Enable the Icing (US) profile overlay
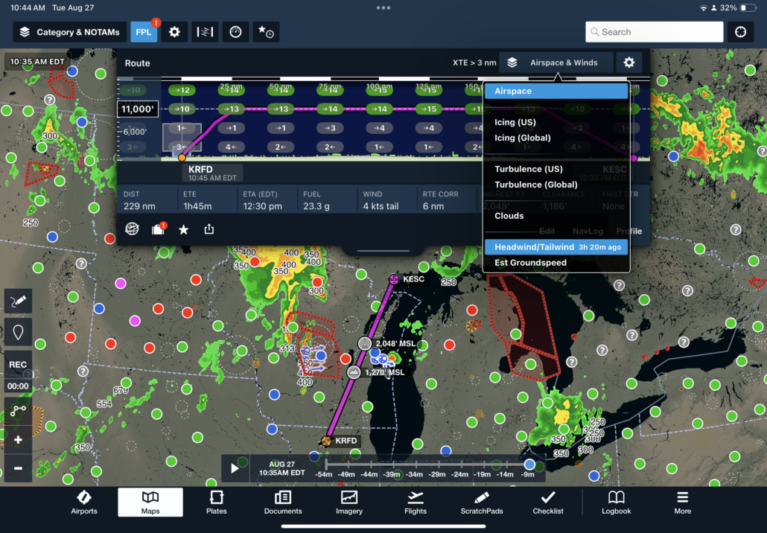Image resolution: width=767 pixels, height=533 pixels. coord(514,121)
